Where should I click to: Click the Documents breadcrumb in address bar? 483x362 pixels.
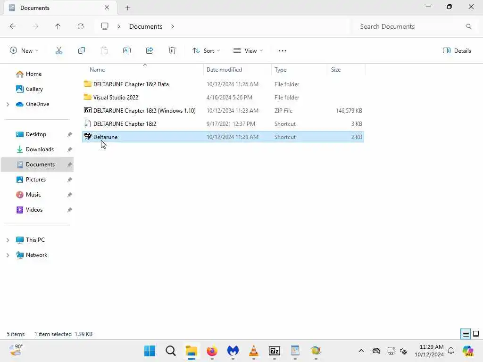click(x=146, y=26)
